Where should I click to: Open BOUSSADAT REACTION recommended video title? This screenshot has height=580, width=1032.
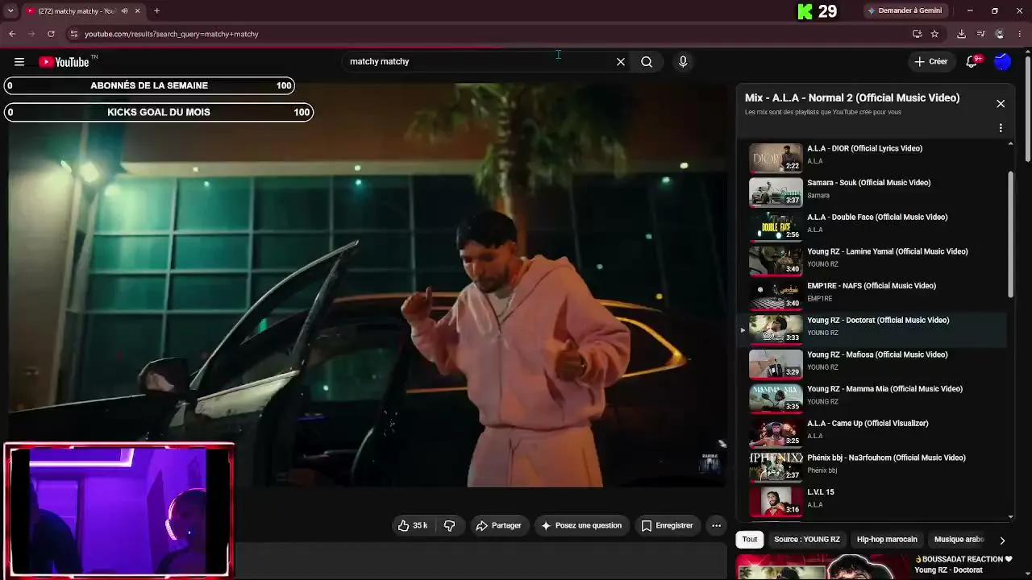963,565
